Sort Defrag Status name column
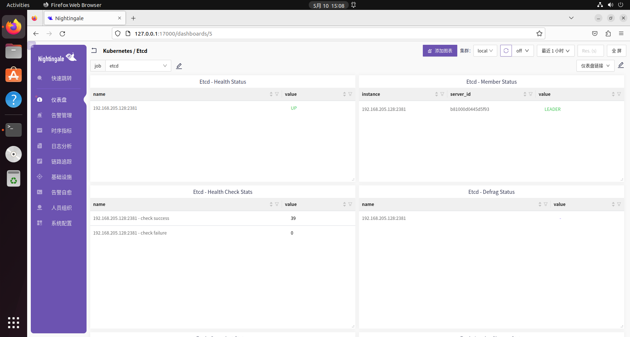 click(x=540, y=204)
